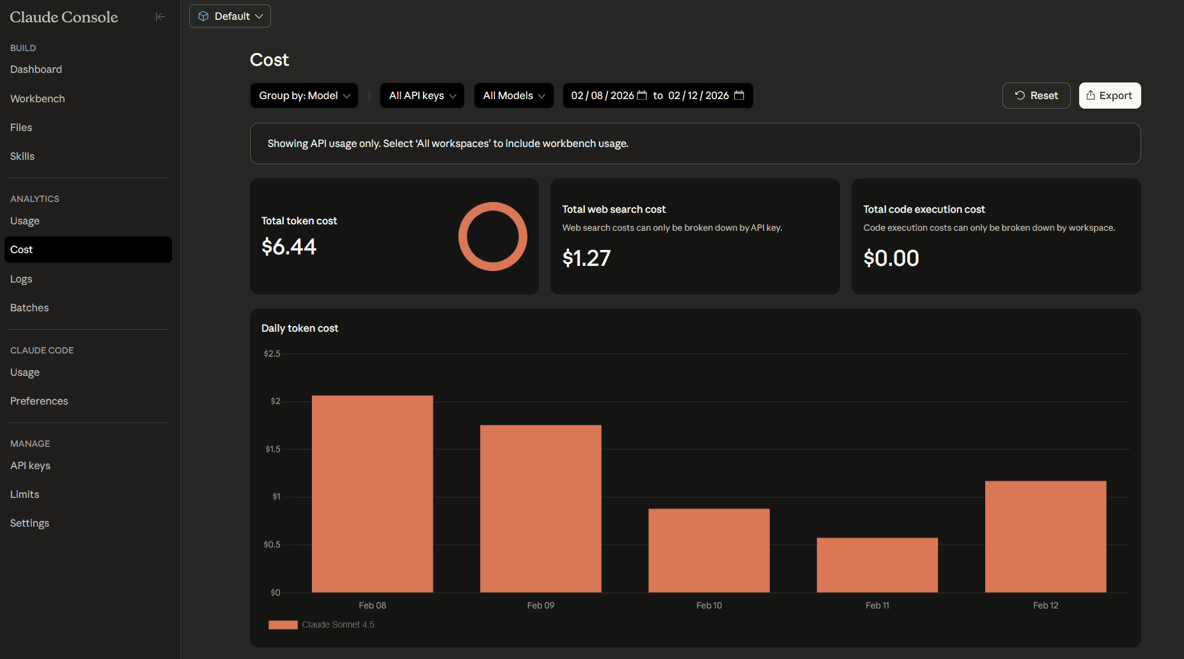Open Claude Code Usage page

25,372
